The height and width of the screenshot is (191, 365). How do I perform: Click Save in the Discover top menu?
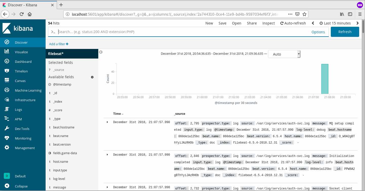pyautogui.click(x=222, y=23)
